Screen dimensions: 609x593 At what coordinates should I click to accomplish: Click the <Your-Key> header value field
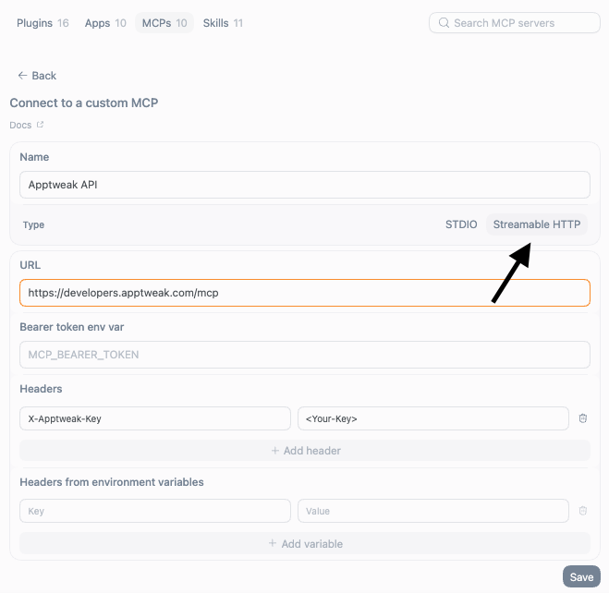point(433,418)
